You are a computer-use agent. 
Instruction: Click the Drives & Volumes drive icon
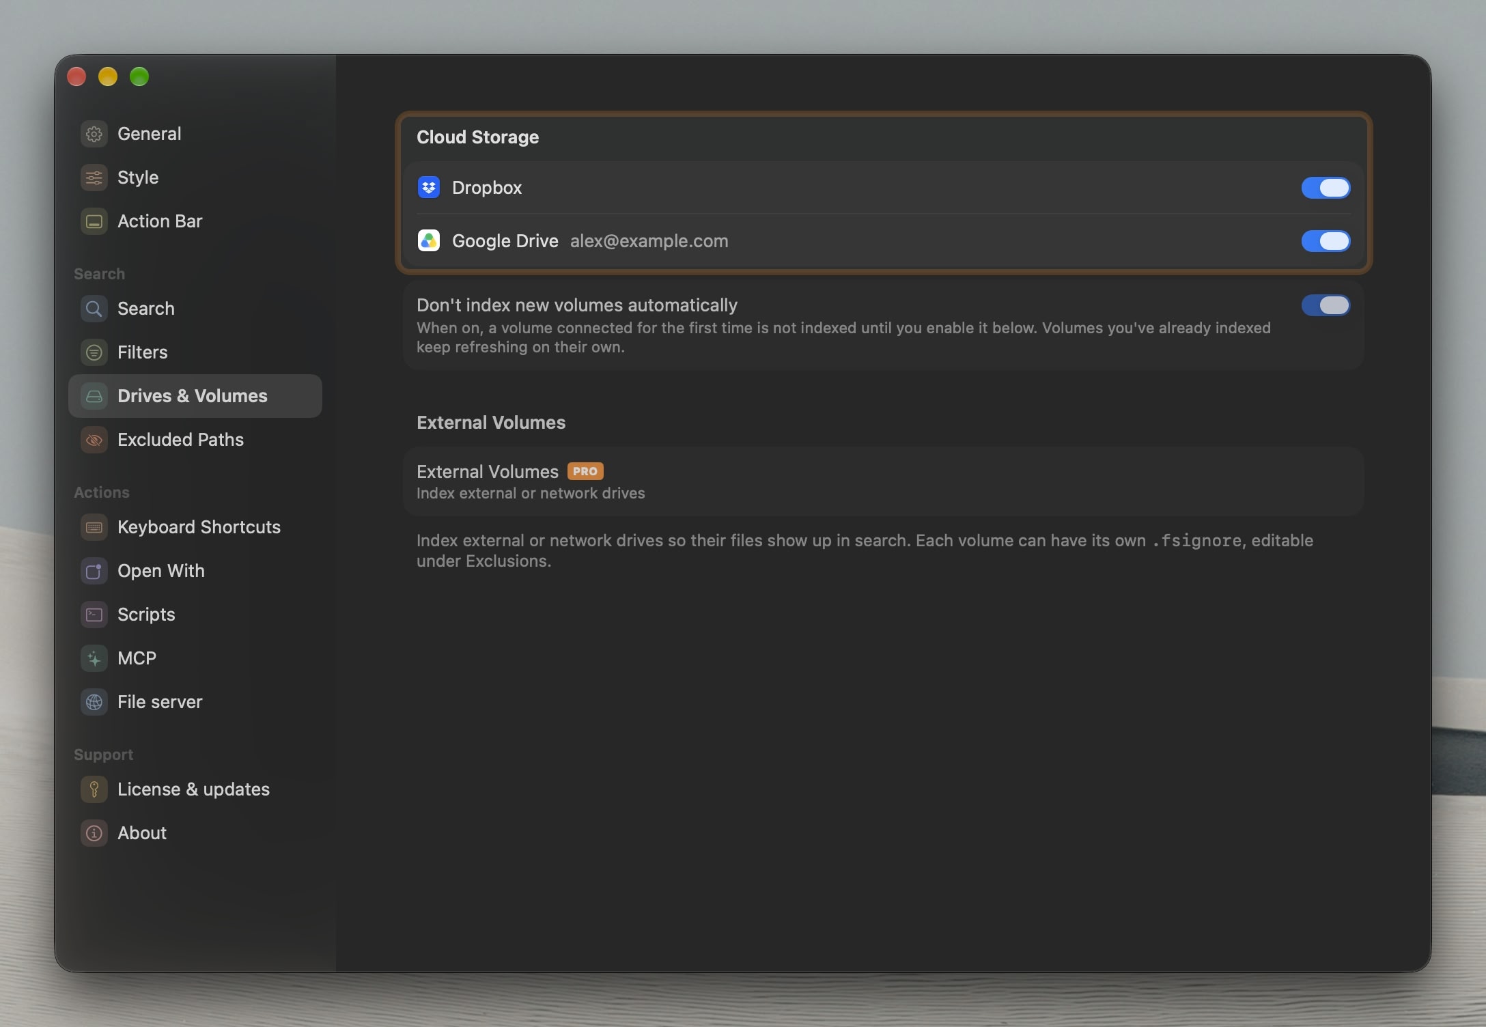94,396
